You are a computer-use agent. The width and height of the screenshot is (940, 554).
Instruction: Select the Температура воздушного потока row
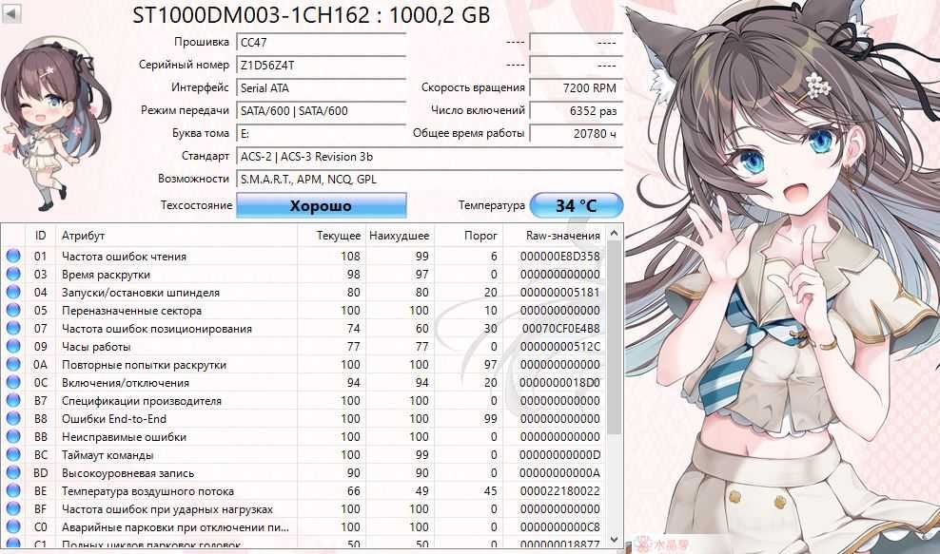pyautogui.click(x=304, y=490)
